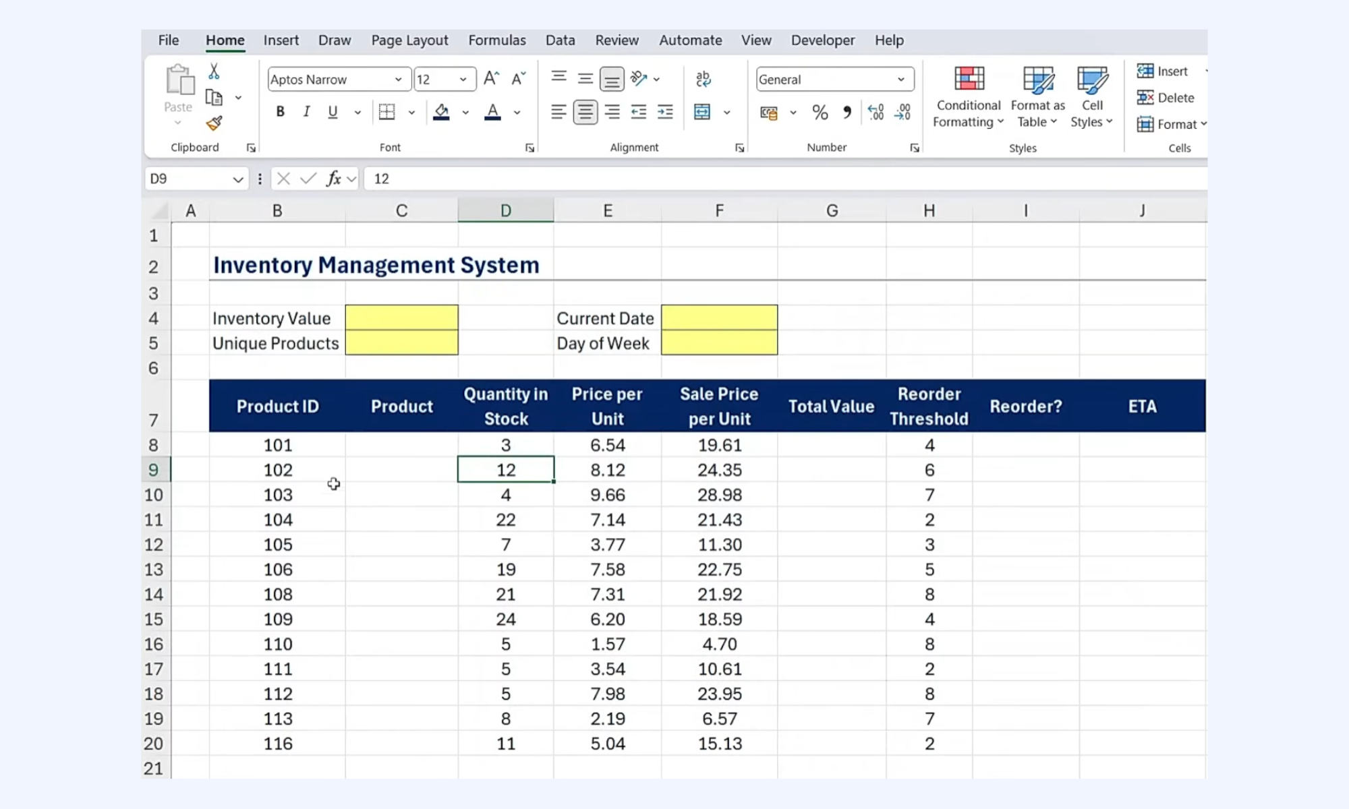
Task: Click the Wrap Text icon
Action: [703, 79]
